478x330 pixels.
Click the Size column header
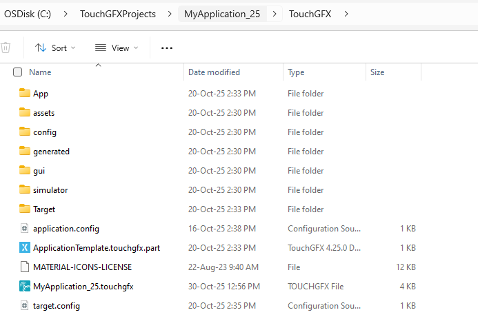tap(377, 72)
